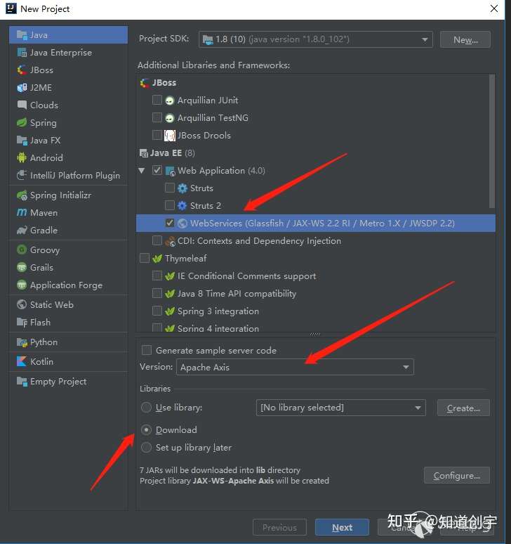Enable Java 8 Time API compatibility checkbox
This screenshot has height=544, width=511.
[x=157, y=293]
